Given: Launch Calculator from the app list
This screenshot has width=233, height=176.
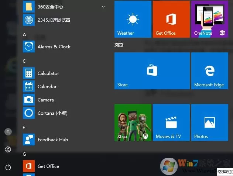Looking at the screenshot, I should tap(65, 73).
